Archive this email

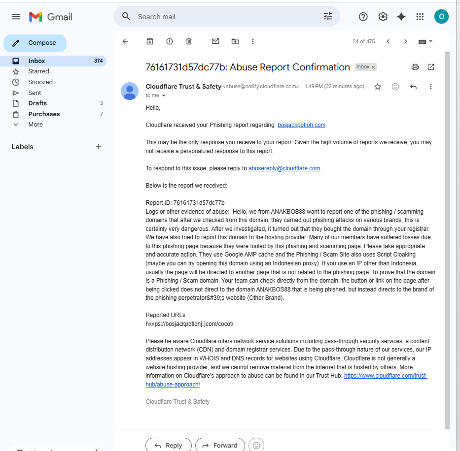(x=150, y=41)
